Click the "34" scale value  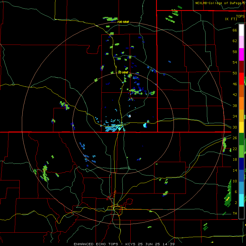coord(235,116)
